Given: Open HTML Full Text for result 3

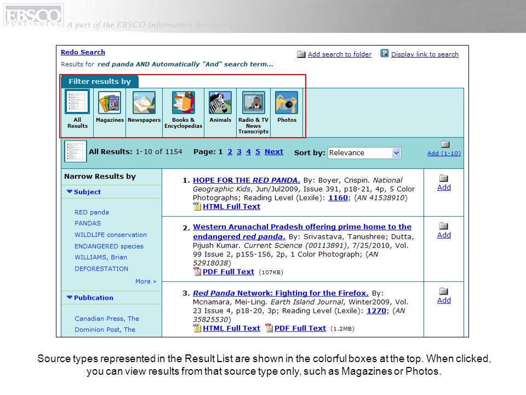Looking at the screenshot, I should 231,328.
